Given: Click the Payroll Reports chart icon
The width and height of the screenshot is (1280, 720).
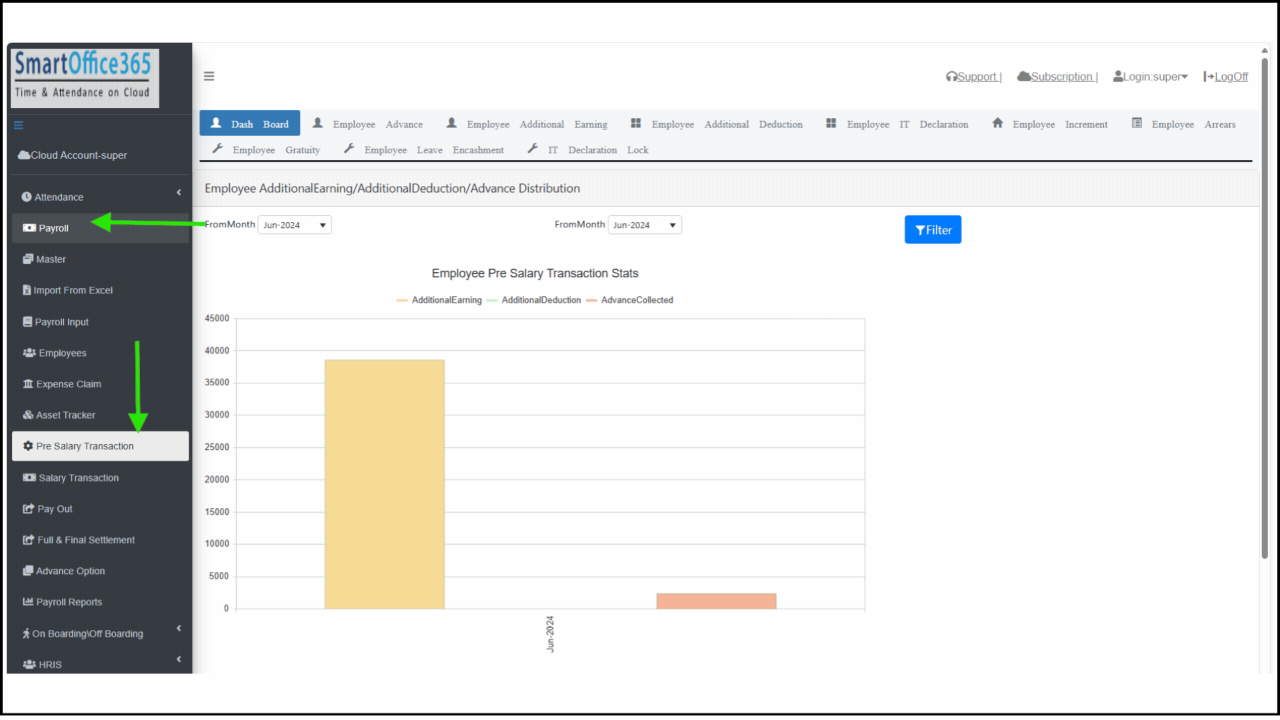Looking at the screenshot, I should click(x=28, y=601).
